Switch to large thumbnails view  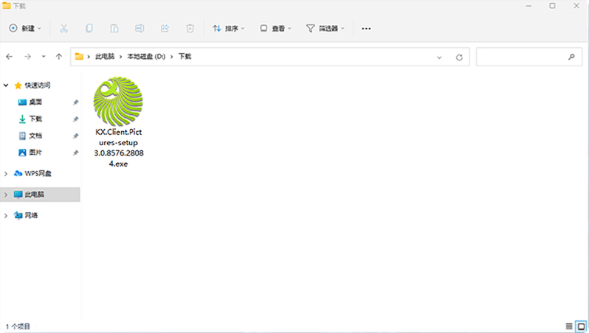[581, 326]
